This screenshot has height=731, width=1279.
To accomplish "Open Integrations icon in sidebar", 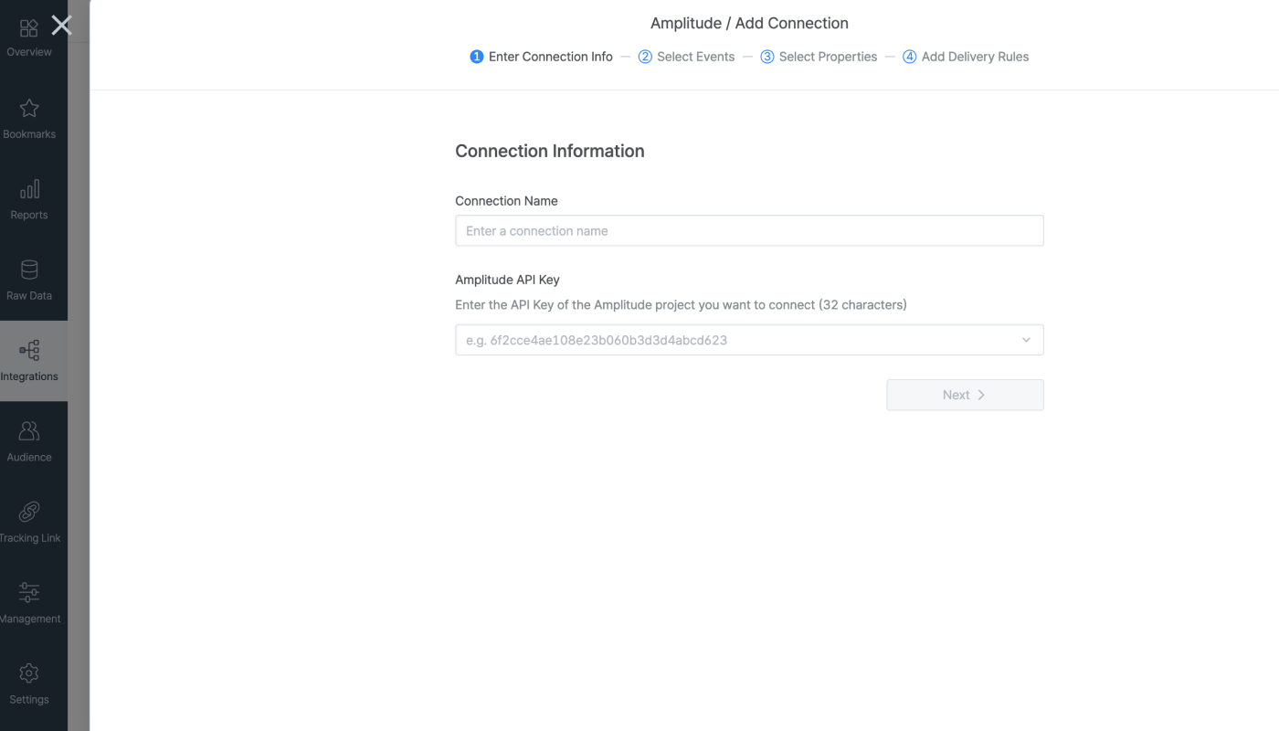I will pyautogui.click(x=29, y=350).
